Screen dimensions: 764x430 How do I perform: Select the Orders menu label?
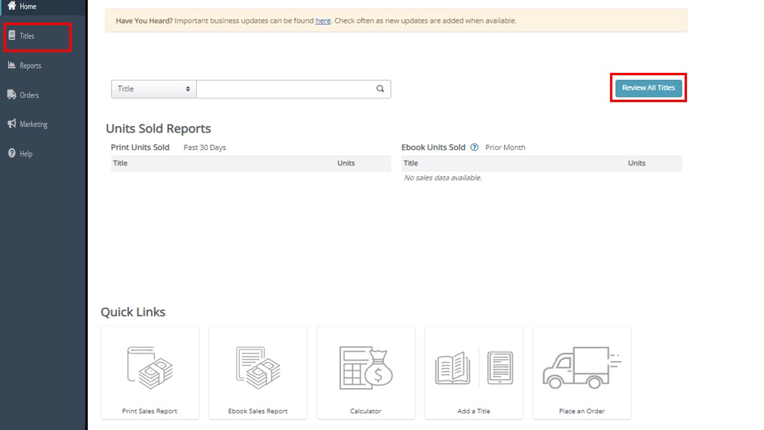pyautogui.click(x=29, y=95)
